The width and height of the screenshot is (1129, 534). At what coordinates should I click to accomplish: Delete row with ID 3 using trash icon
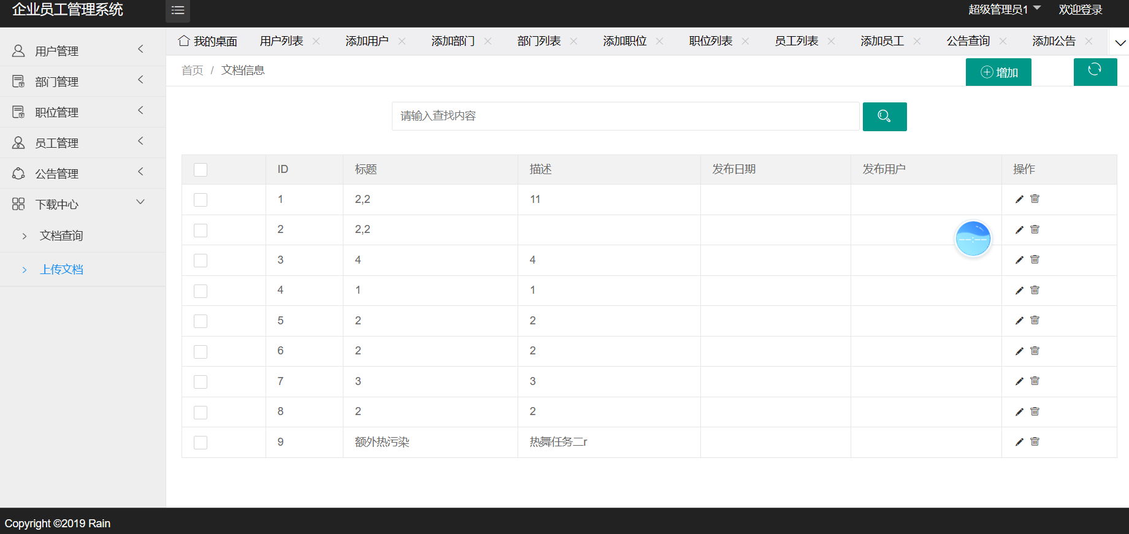point(1035,260)
